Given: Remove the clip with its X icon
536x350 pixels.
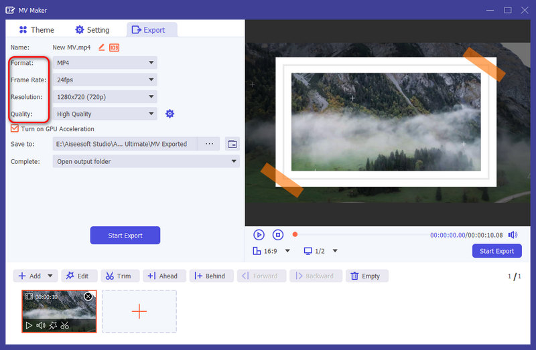Looking at the screenshot, I should coord(88,296).
